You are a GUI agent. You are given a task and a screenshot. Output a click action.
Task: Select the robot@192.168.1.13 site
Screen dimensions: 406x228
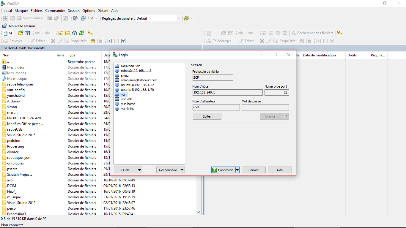point(136,71)
